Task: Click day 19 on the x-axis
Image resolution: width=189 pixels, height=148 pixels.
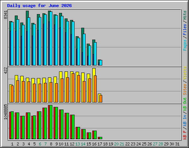Action: (111, 144)
